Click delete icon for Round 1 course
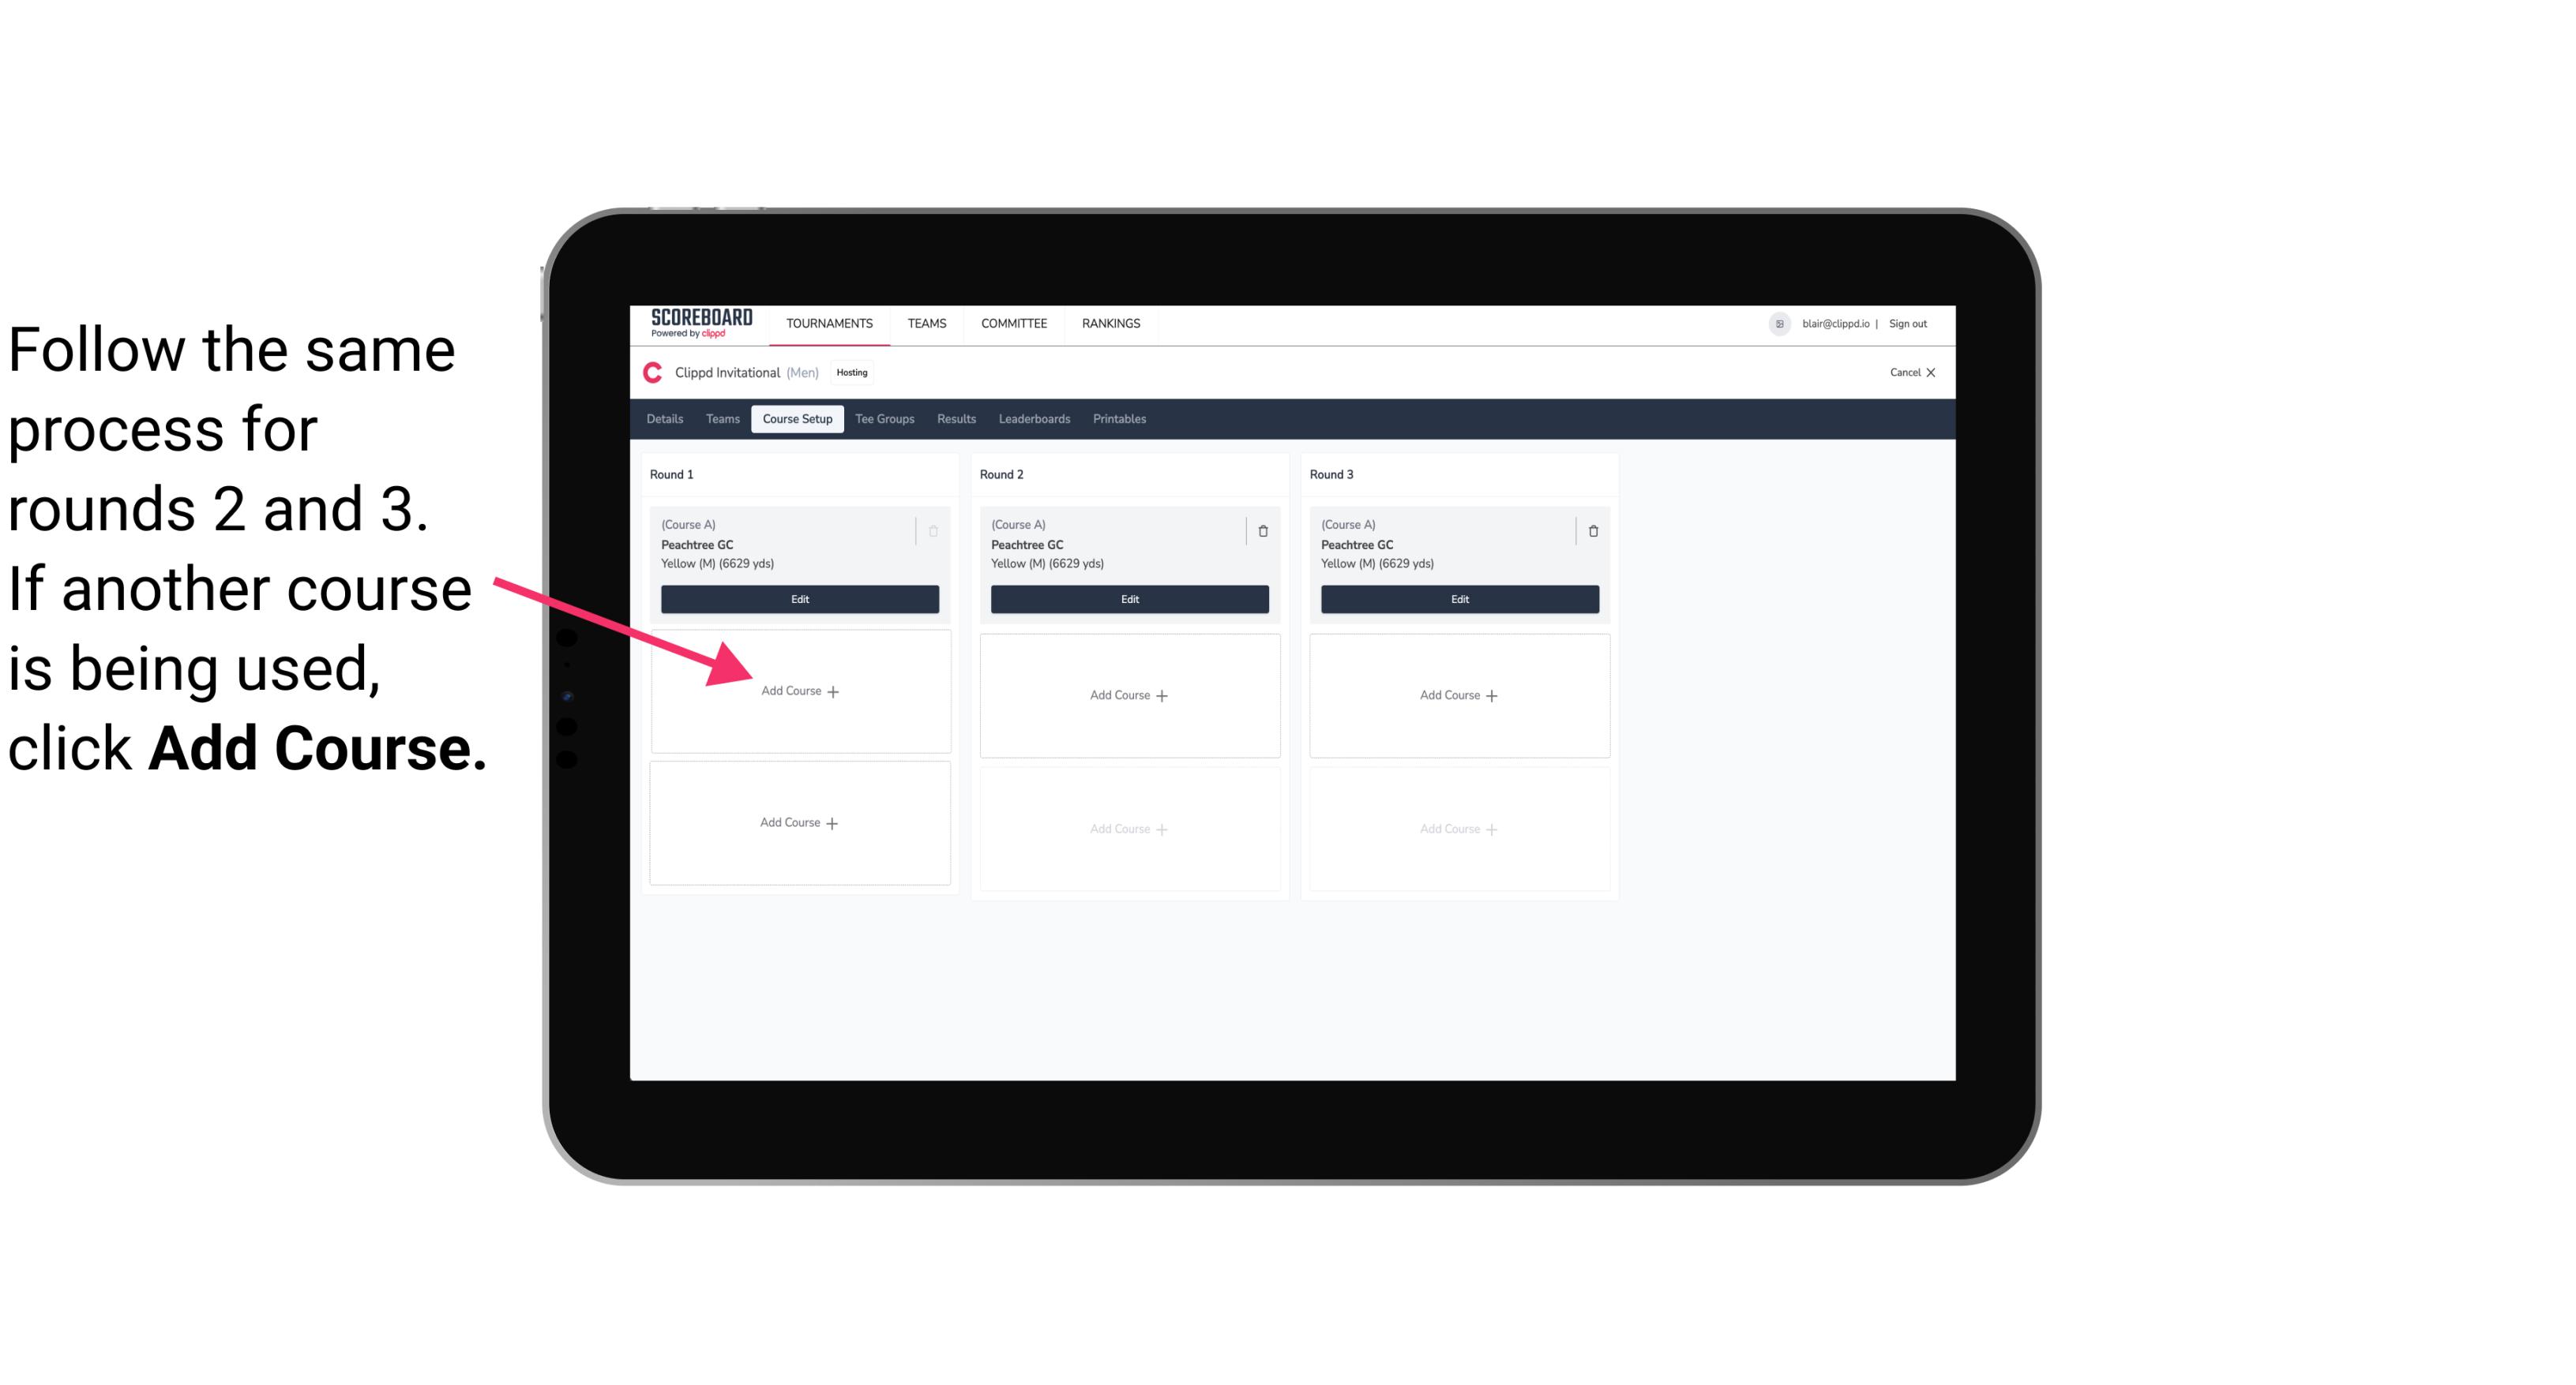 (935, 530)
